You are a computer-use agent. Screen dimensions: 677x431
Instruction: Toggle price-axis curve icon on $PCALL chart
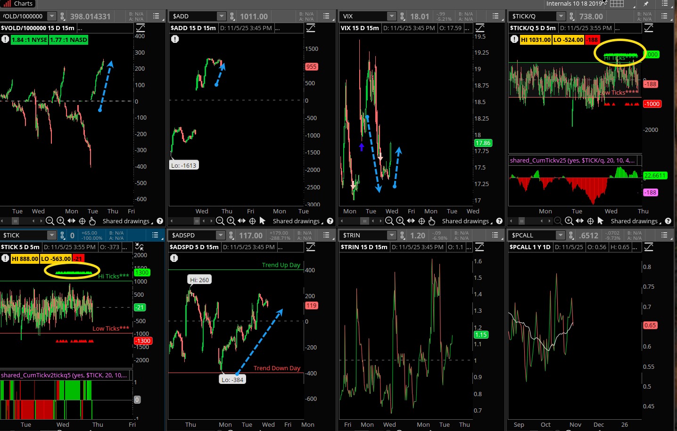click(649, 247)
